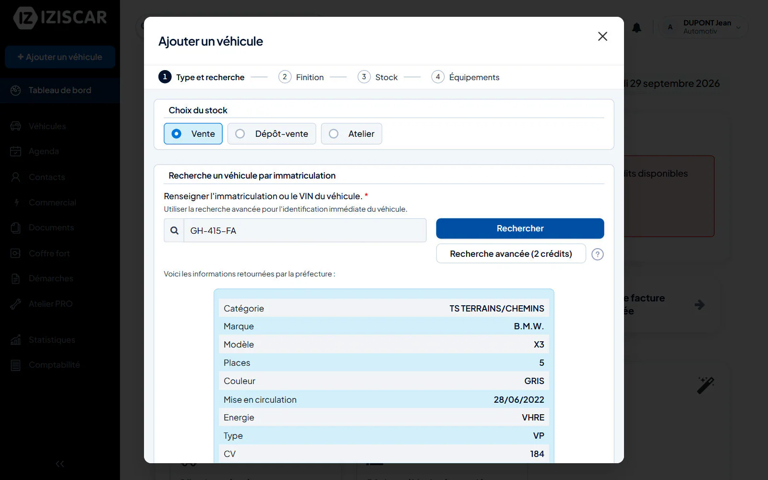Click the IZISCAR logo

click(60, 18)
